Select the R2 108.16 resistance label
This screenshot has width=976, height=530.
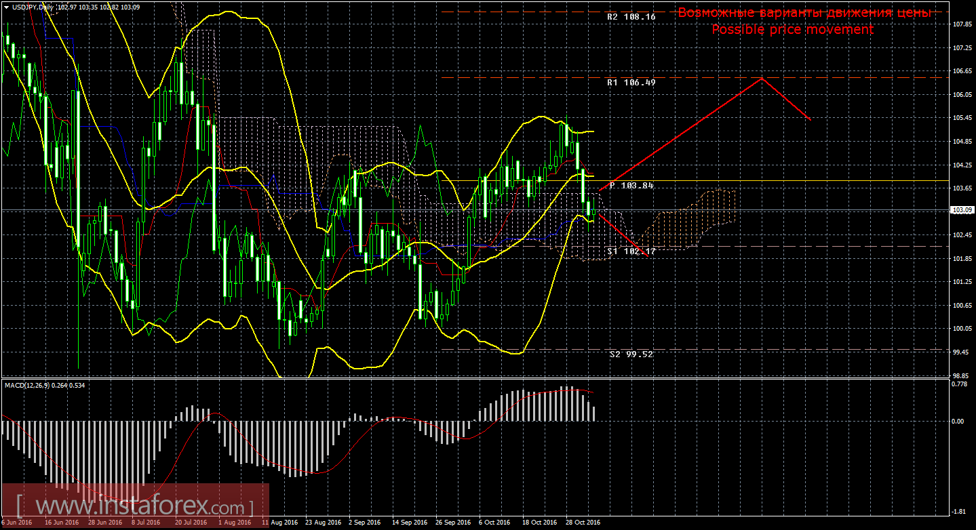click(631, 16)
